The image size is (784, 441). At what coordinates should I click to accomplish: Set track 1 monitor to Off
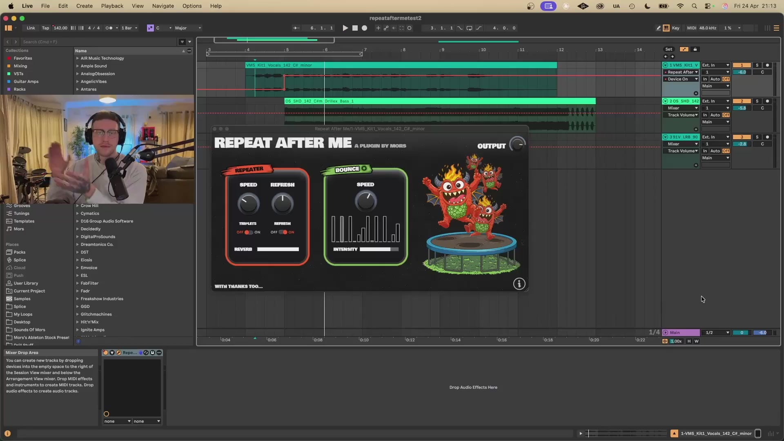pos(726,79)
